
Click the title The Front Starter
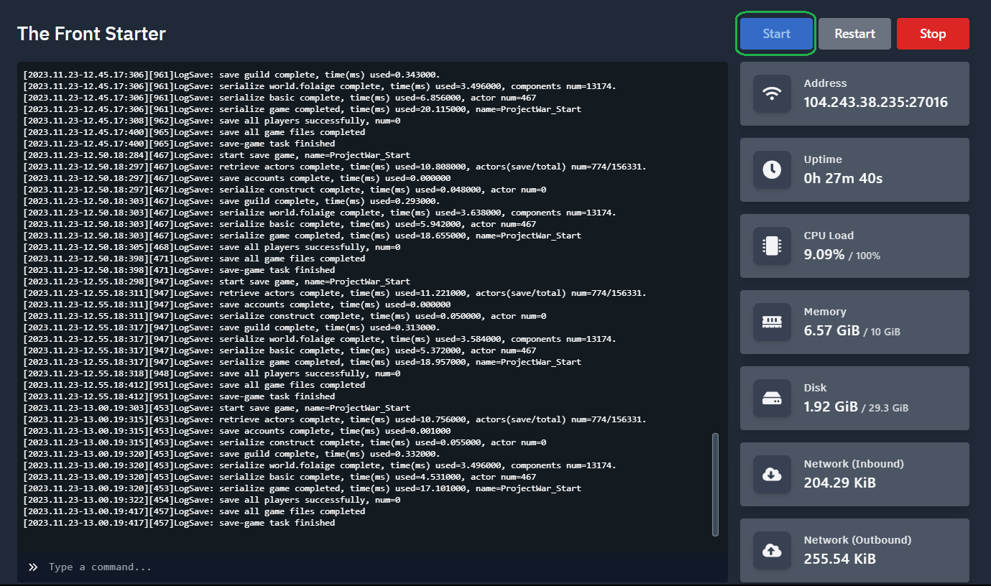(x=91, y=33)
